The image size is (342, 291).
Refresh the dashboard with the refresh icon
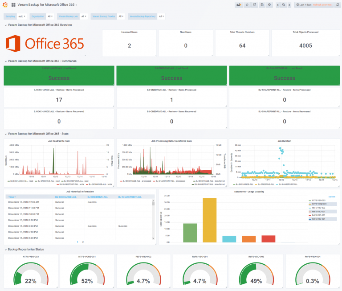point(338,4)
